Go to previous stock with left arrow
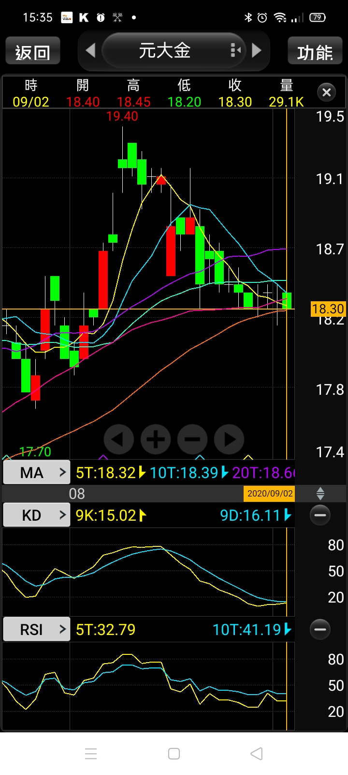 (x=90, y=50)
